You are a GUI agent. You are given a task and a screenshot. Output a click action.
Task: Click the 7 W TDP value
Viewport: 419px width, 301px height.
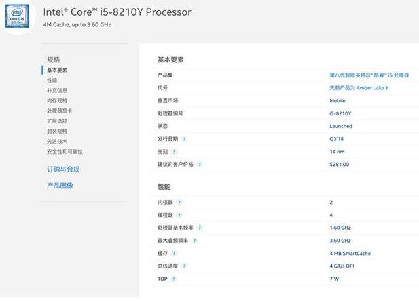click(x=334, y=279)
